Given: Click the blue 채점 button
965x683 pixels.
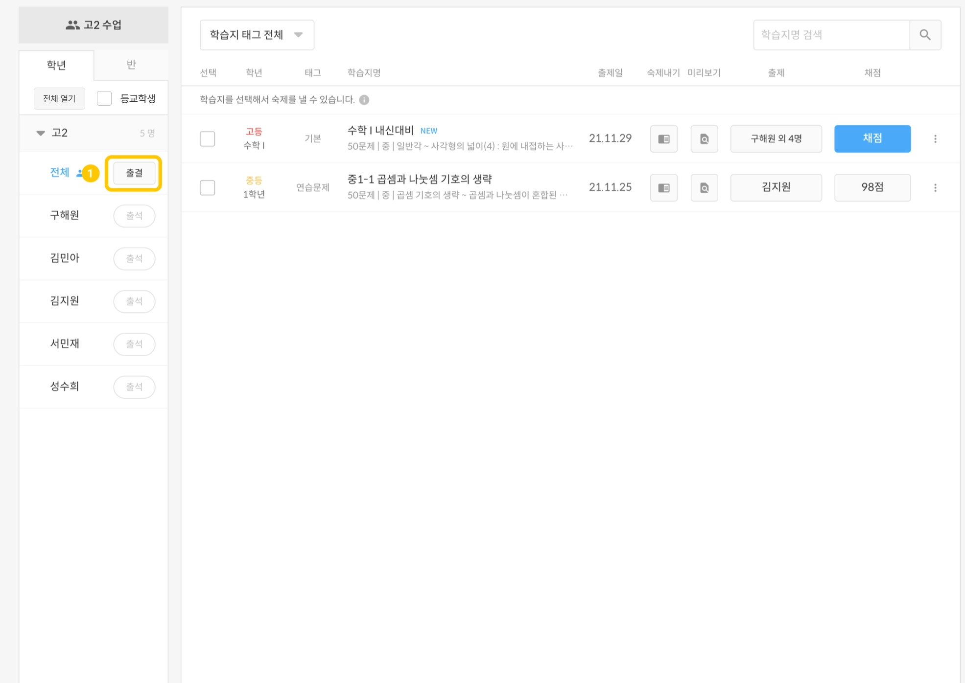Looking at the screenshot, I should pos(872,139).
